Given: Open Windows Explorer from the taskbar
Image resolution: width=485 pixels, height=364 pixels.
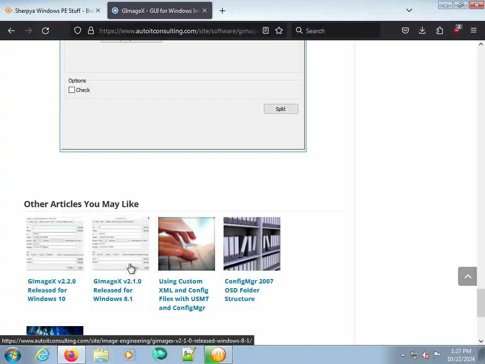Looking at the screenshot, I should (101, 355).
